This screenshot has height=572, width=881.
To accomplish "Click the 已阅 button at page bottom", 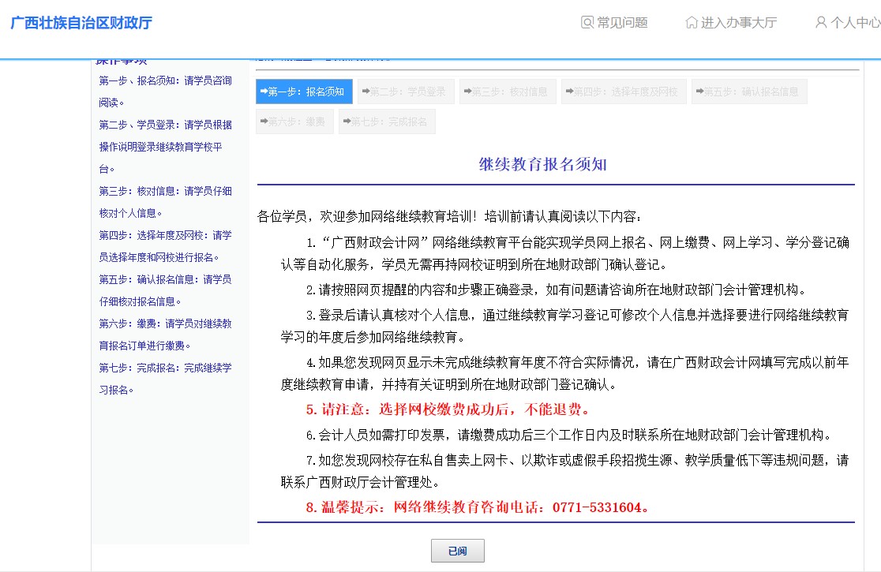I will [x=458, y=551].
